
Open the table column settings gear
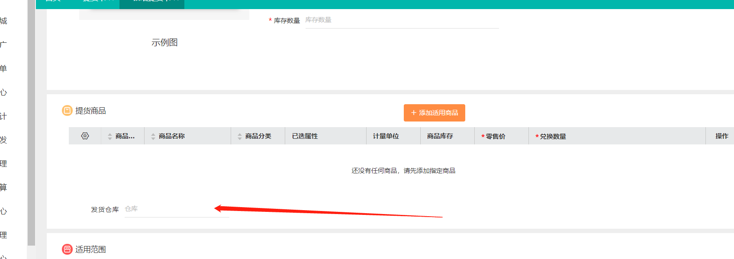[x=85, y=136]
